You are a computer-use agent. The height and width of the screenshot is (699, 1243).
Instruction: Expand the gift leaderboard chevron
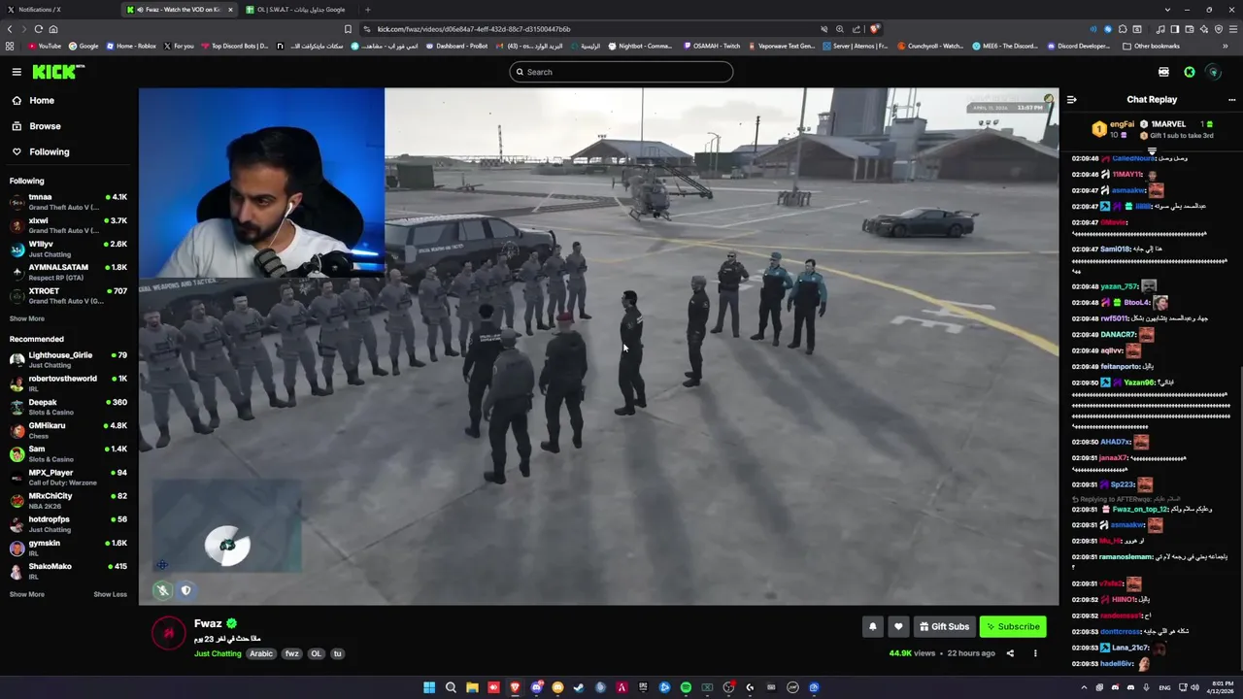click(1152, 151)
